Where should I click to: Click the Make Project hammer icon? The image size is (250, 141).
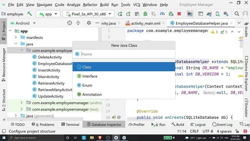click(30, 14)
